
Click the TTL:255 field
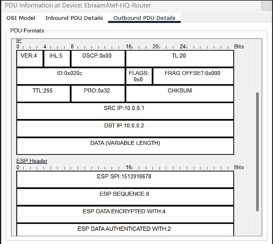(43, 94)
